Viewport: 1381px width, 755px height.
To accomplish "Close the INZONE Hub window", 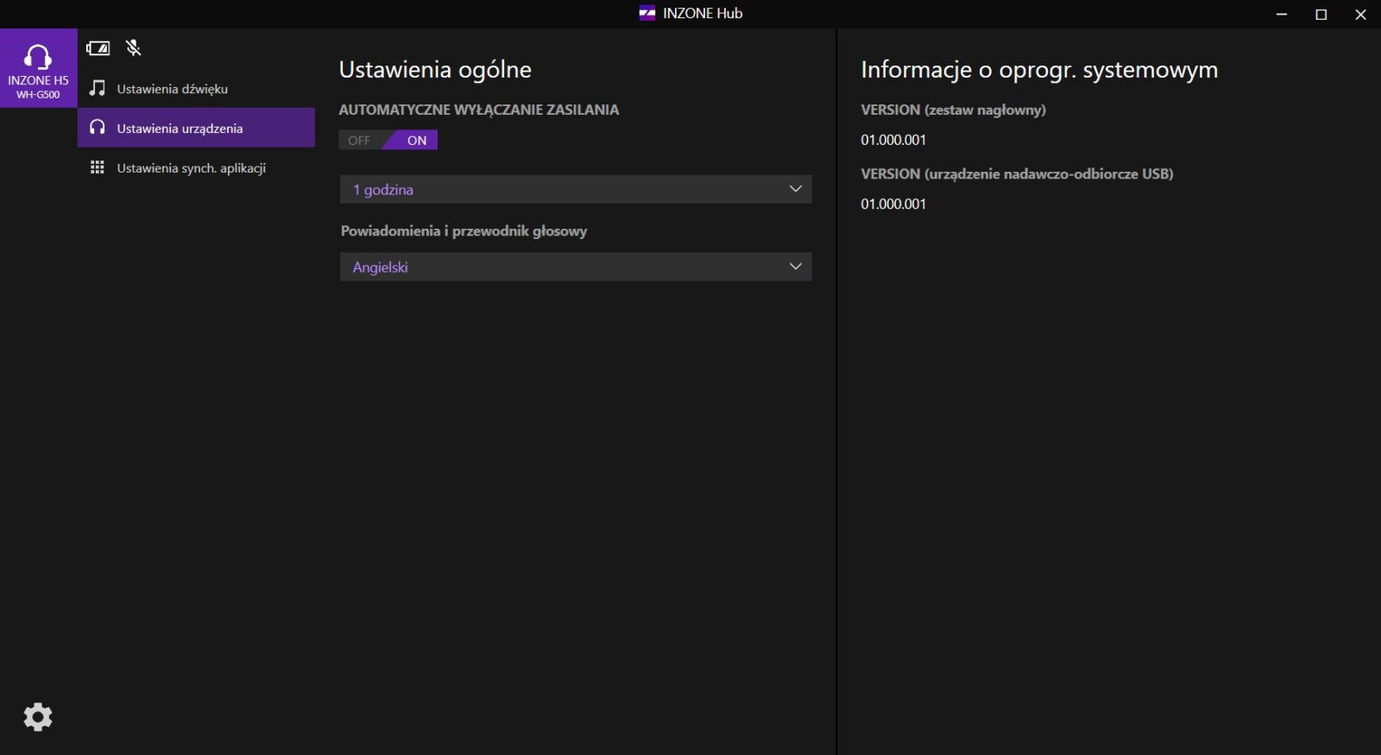I will click(1360, 14).
